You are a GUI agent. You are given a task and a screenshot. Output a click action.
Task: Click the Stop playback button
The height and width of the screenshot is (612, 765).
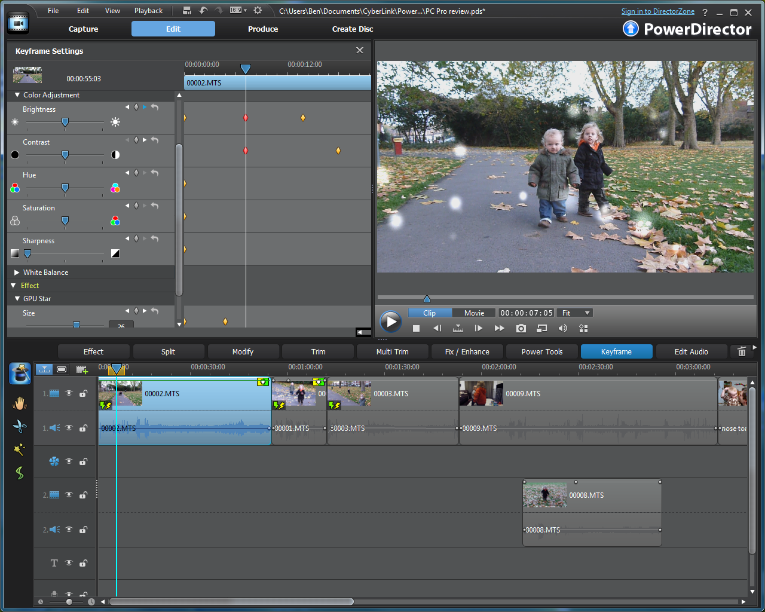417,328
